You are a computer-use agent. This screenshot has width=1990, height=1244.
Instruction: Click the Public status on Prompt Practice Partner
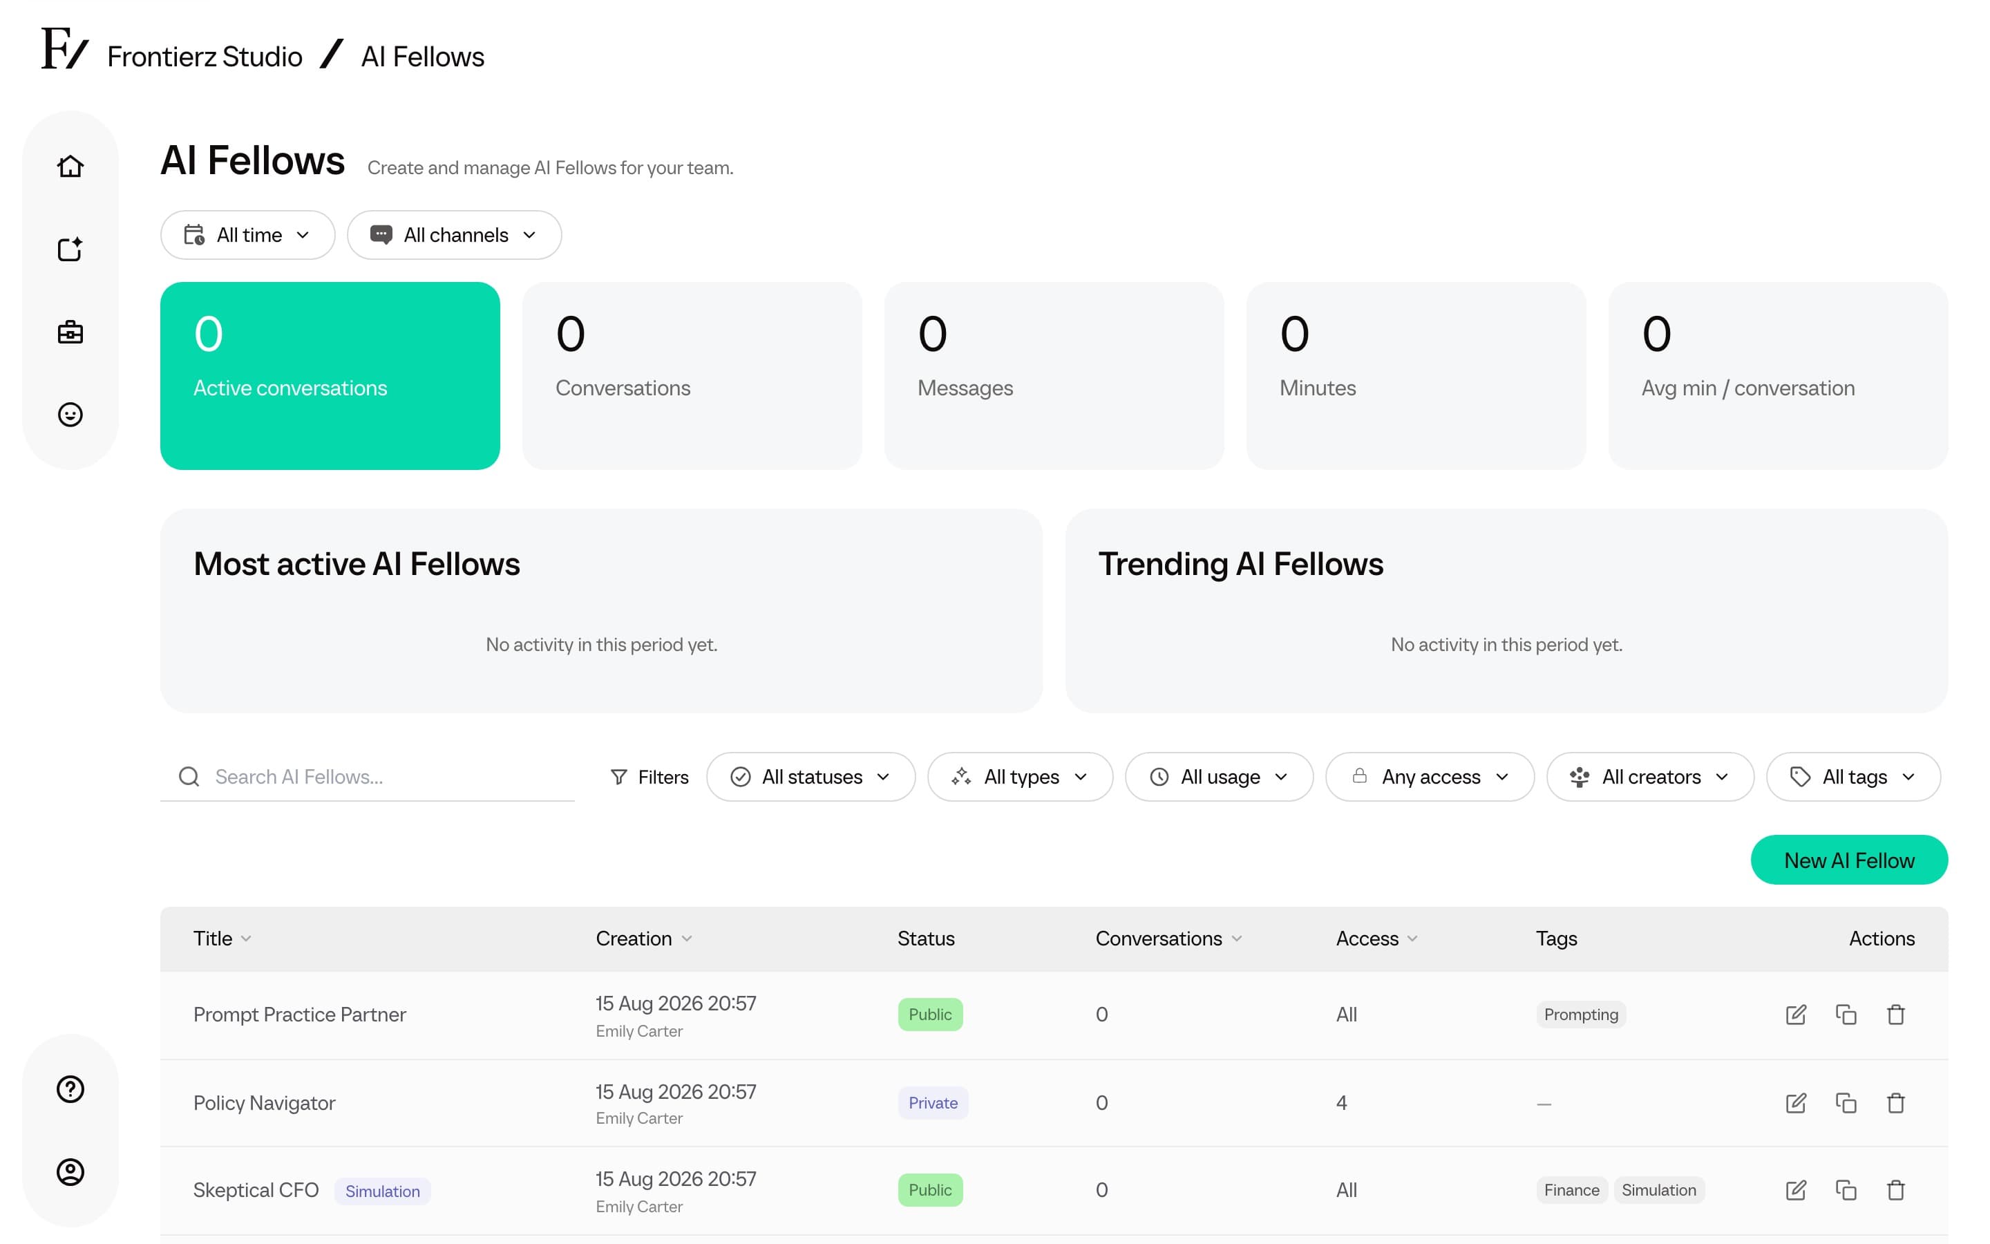point(930,1015)
